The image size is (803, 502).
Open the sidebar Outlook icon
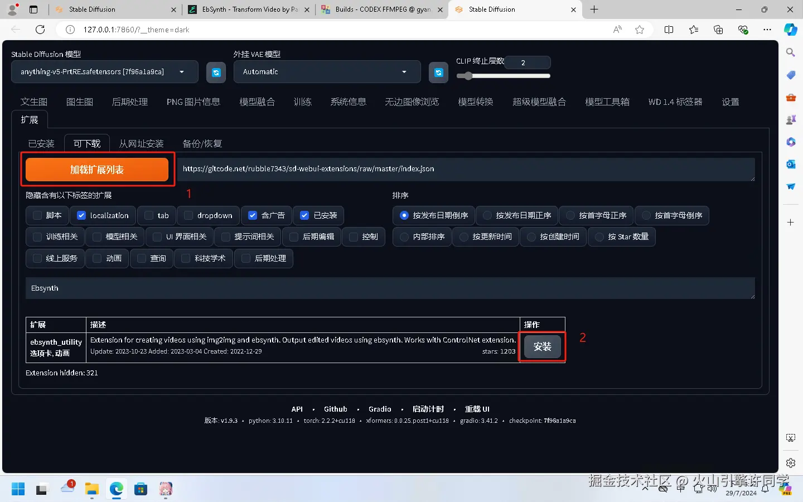(x=791, y=164)
